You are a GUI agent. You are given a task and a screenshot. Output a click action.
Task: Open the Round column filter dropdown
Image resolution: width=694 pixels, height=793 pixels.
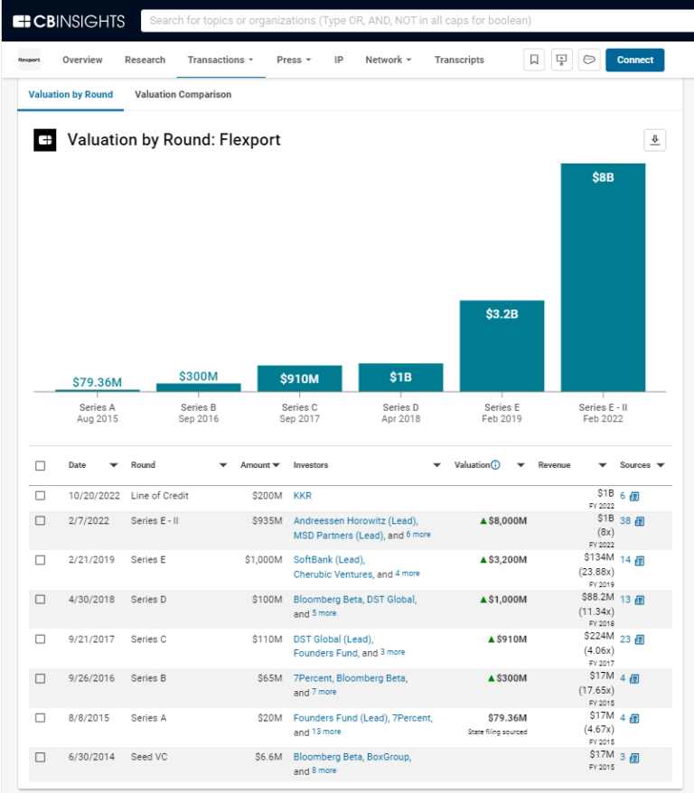(x=222, y=464)
